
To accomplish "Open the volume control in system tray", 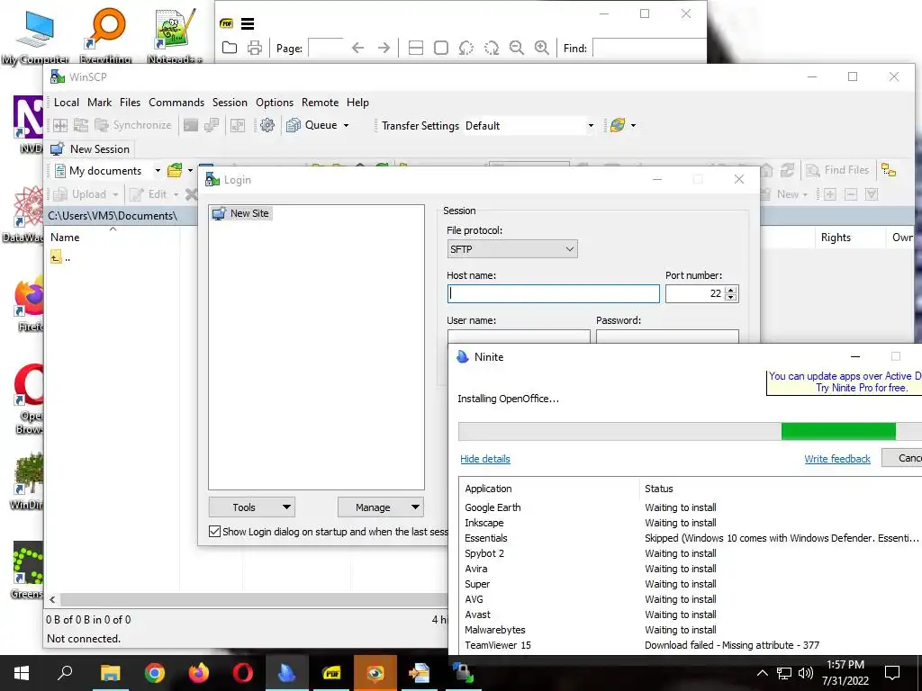I will pos(806,673).
